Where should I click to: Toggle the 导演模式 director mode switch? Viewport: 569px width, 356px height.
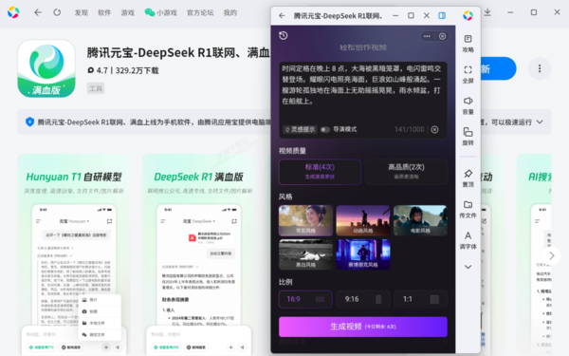click(325, 129)
